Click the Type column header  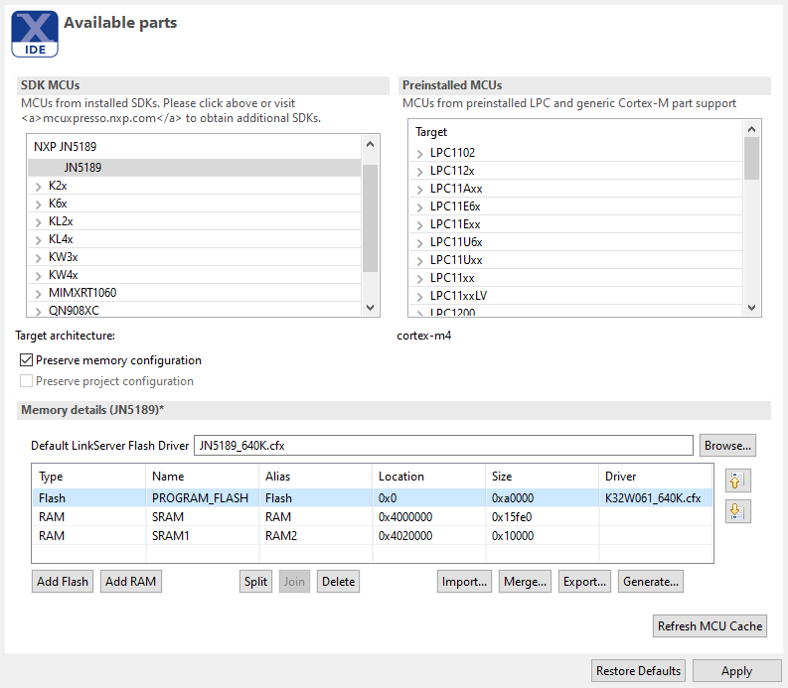coord(89,477)
